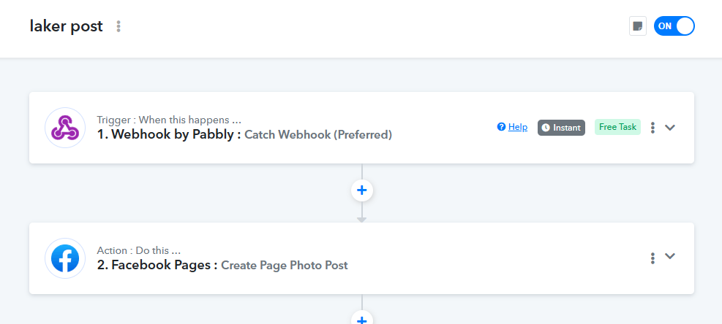
Task: Open three-dot menu on Facebook Pages step
Action: (653, 258)
